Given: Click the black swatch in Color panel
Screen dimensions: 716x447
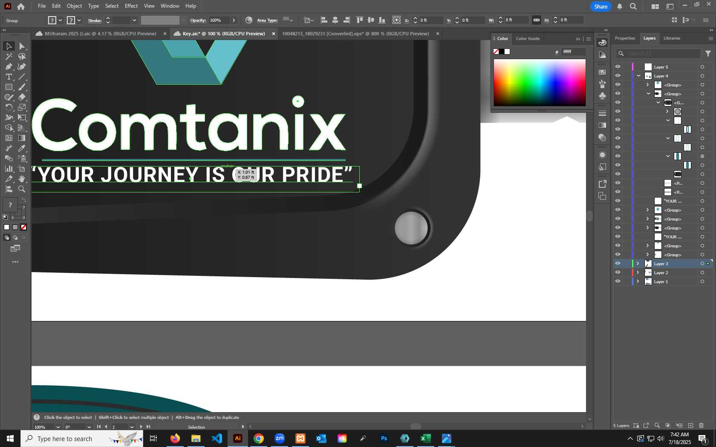Looking at the screenshot, I should 502,52.
